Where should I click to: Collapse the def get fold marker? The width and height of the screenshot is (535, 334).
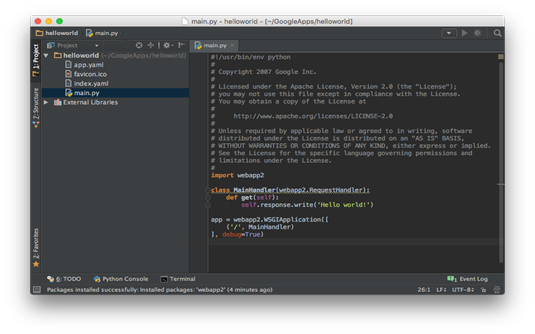[x=207, y=198]
